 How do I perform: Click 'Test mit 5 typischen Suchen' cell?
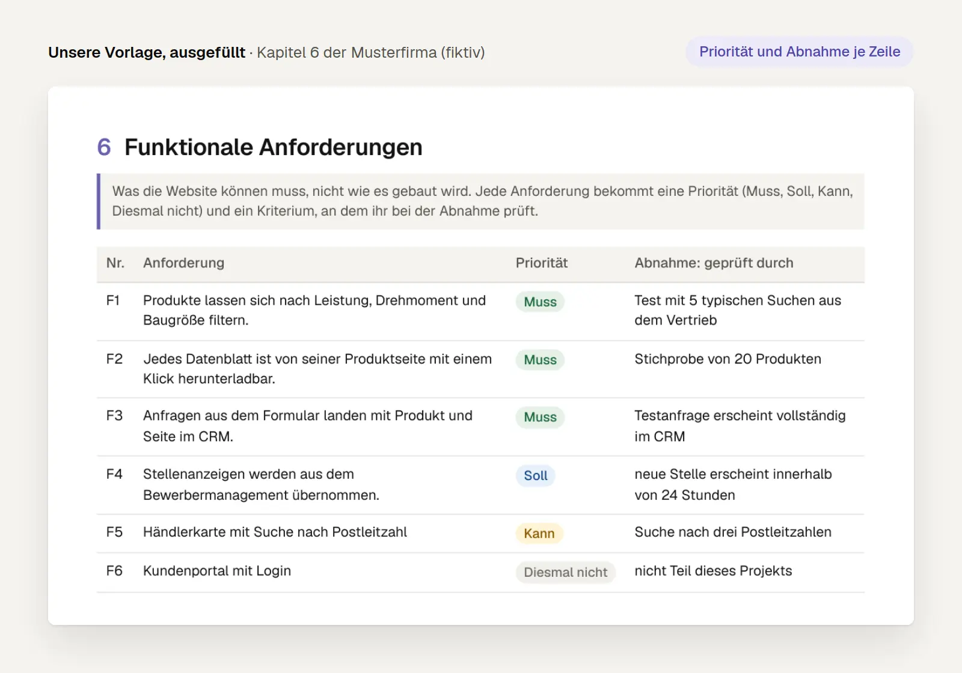[738, 310]
